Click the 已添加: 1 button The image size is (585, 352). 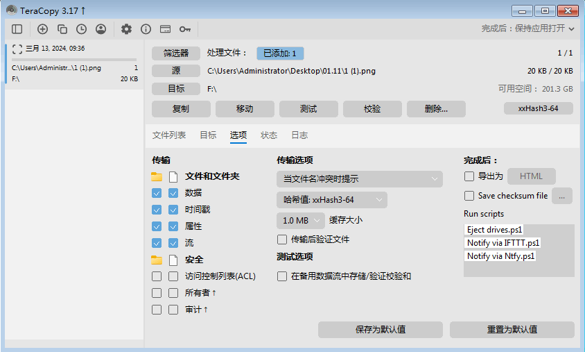coord(280,53)
